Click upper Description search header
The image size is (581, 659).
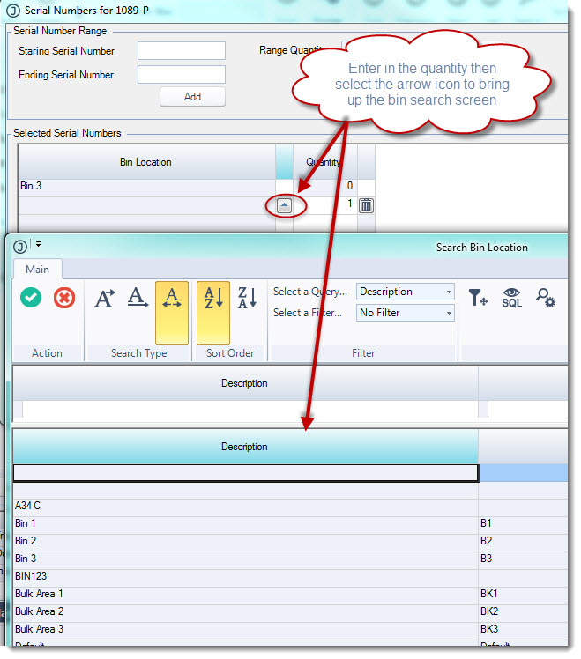click(245, 383)
